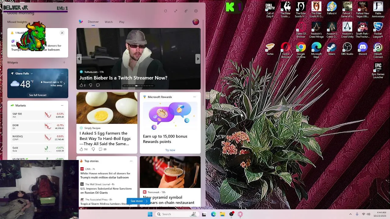Open Fable Anniversary desktop icon
The width and height of the screenshot is (390, 219).
tap(378, 10)
